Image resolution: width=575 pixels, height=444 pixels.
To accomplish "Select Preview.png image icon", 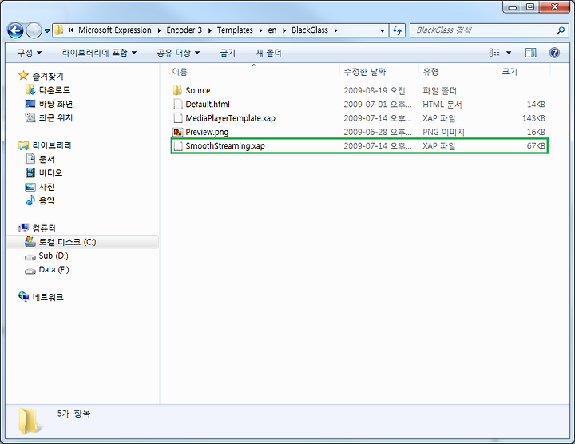I will [x=178, y=132].
